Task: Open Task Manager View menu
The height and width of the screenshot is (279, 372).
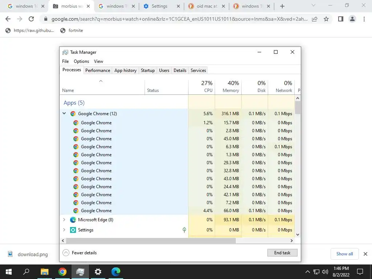Action: pos(98,61)
